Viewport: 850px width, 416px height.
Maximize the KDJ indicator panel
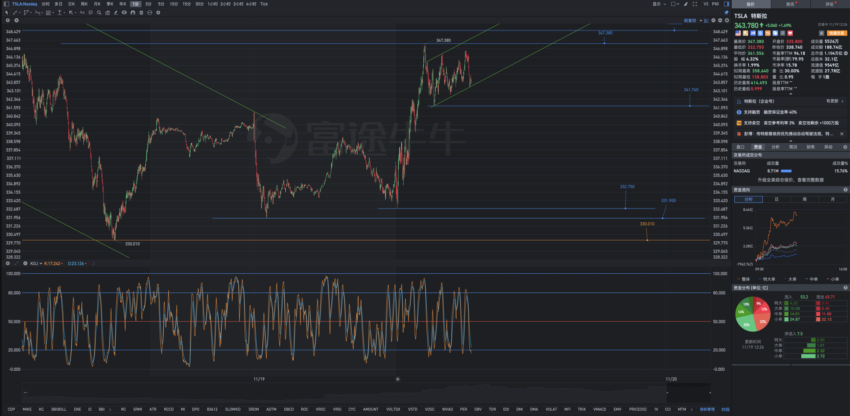tap(16, 263)
